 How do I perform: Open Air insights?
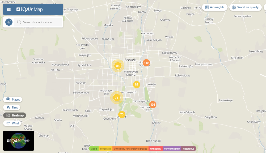click(x=214, y=7)
